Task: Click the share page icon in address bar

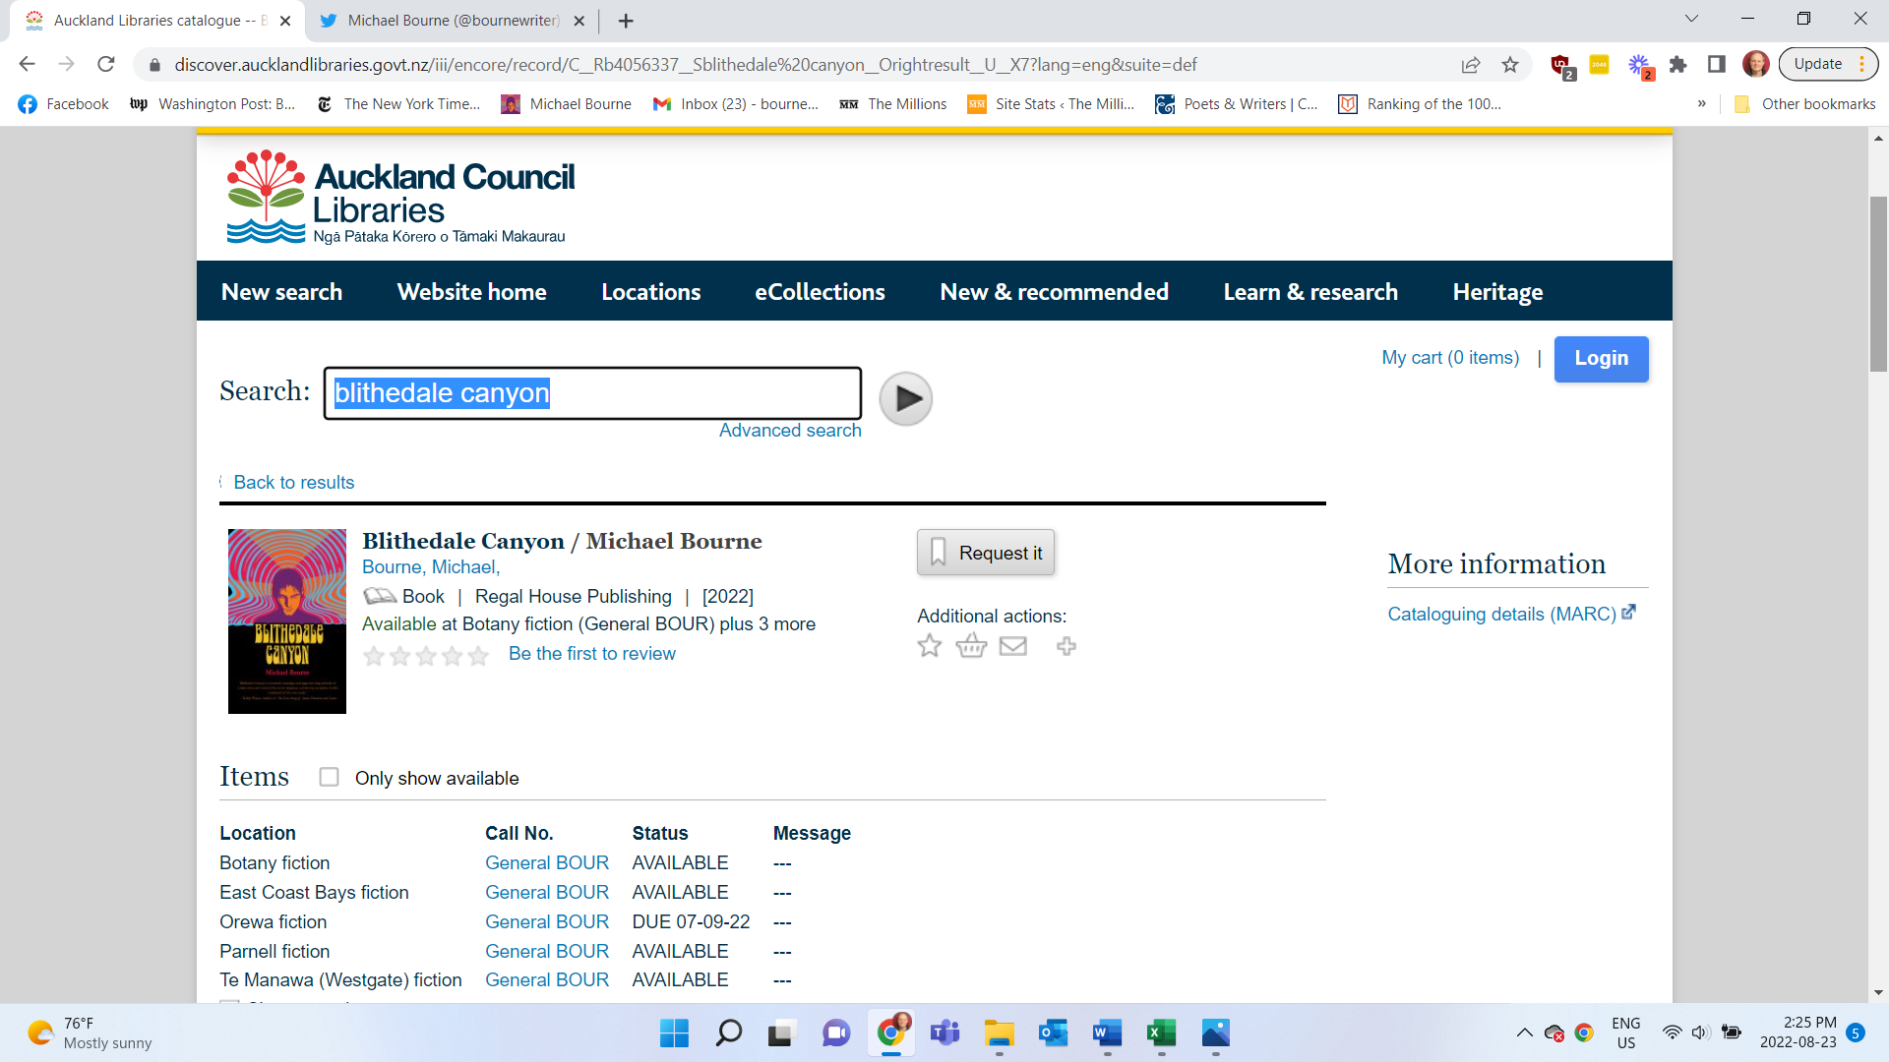Action: 1471,65
